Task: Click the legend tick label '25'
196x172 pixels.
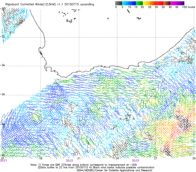Action: [x=150, y=7]
